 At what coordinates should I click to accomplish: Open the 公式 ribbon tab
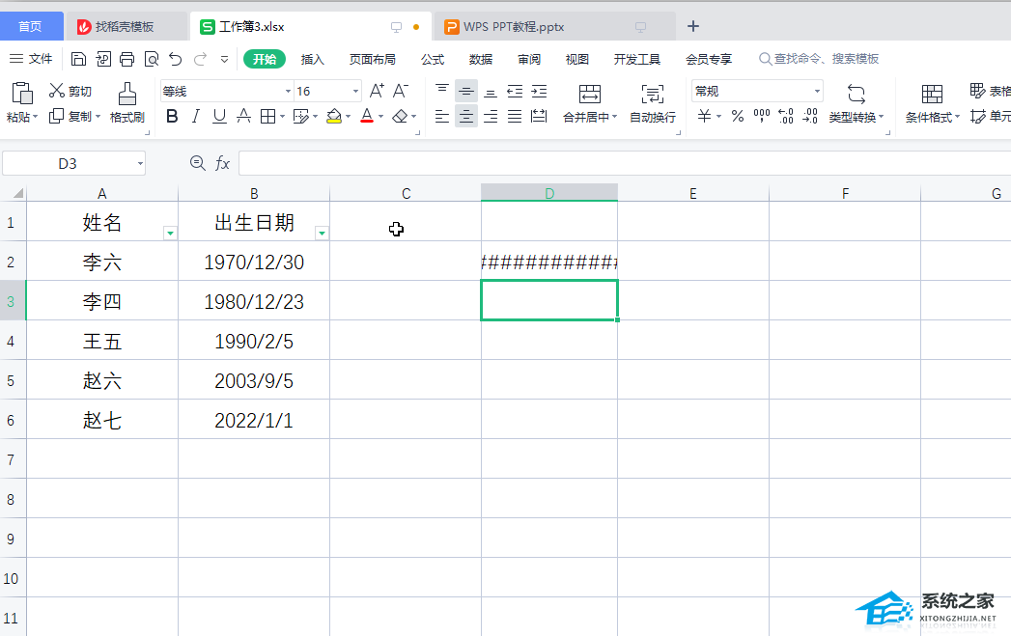tap(433, 59)
